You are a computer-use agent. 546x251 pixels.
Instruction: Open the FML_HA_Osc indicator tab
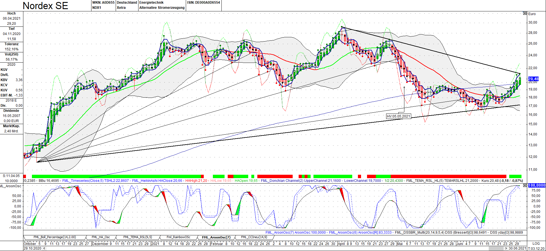coord(101,237)
